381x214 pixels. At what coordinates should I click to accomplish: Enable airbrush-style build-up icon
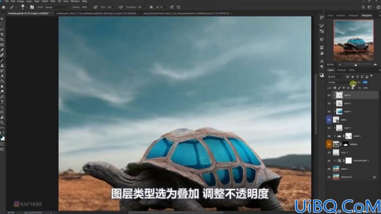coord(121,7)
